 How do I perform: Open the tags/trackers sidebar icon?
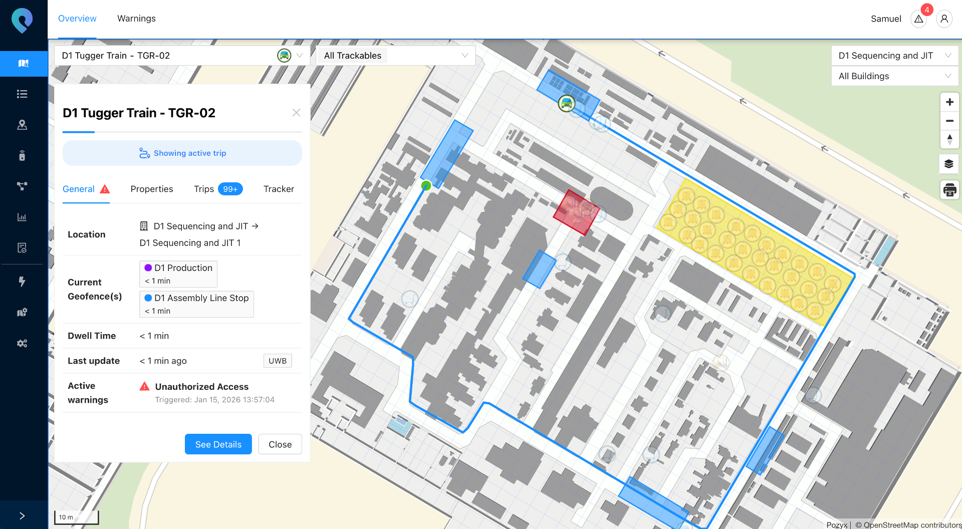coord(22,156)
